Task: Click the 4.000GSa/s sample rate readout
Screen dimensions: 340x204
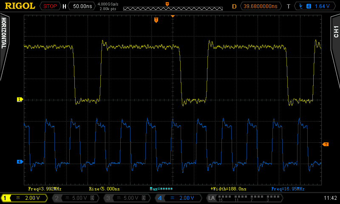Action: coord(108,4)
